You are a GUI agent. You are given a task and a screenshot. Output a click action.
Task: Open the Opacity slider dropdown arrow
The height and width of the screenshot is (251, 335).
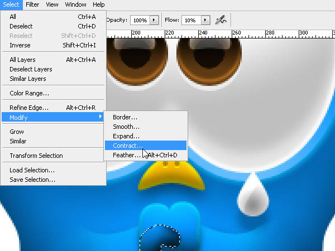[x=154, y=20]
